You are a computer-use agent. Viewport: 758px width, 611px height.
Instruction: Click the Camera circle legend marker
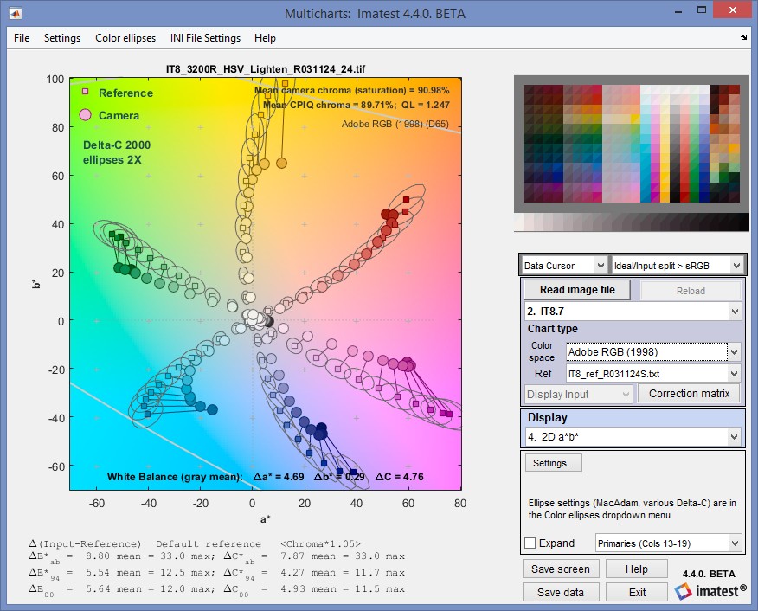coord(85,114)
